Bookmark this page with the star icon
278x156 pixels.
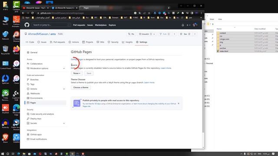point(149,13)
